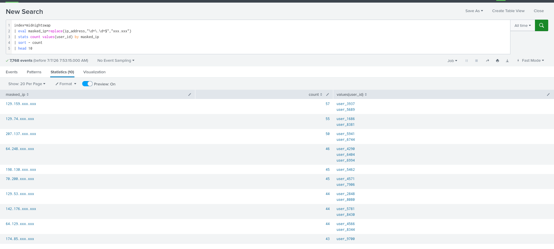Click user_7906 value
554x249 pixels.
click(x=346, y=185)
